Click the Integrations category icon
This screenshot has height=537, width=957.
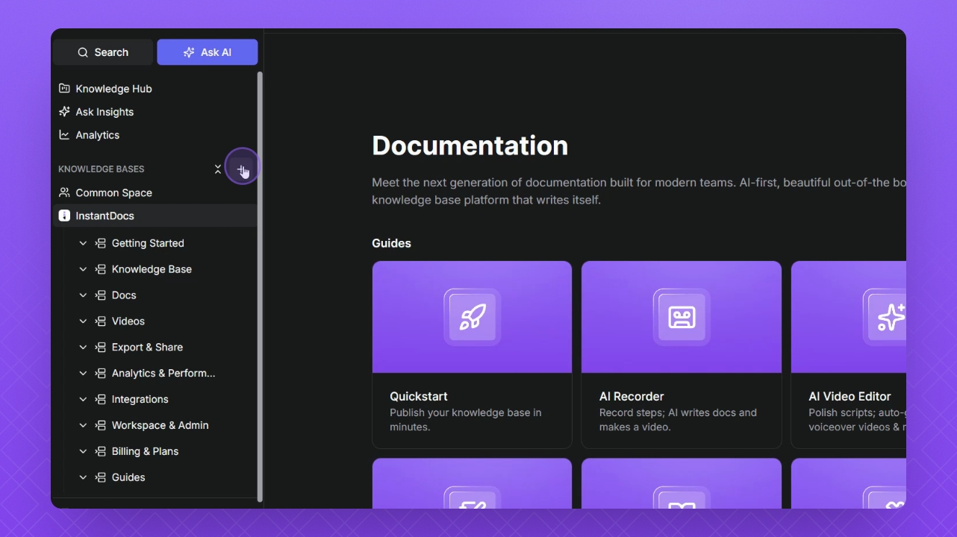point(101,400)
